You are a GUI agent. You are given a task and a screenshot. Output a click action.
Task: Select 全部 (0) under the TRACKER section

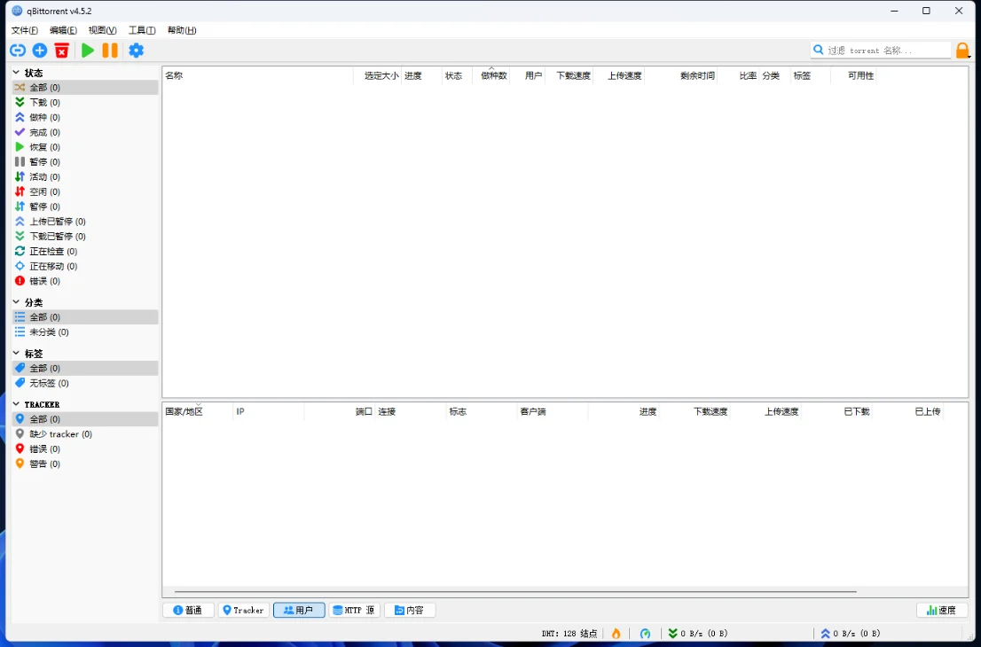pos(85,419)
